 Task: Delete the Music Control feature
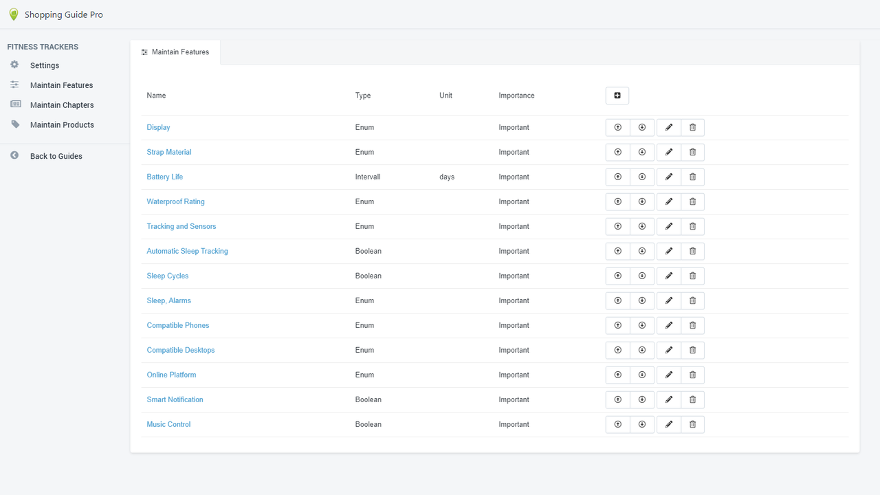692,424
